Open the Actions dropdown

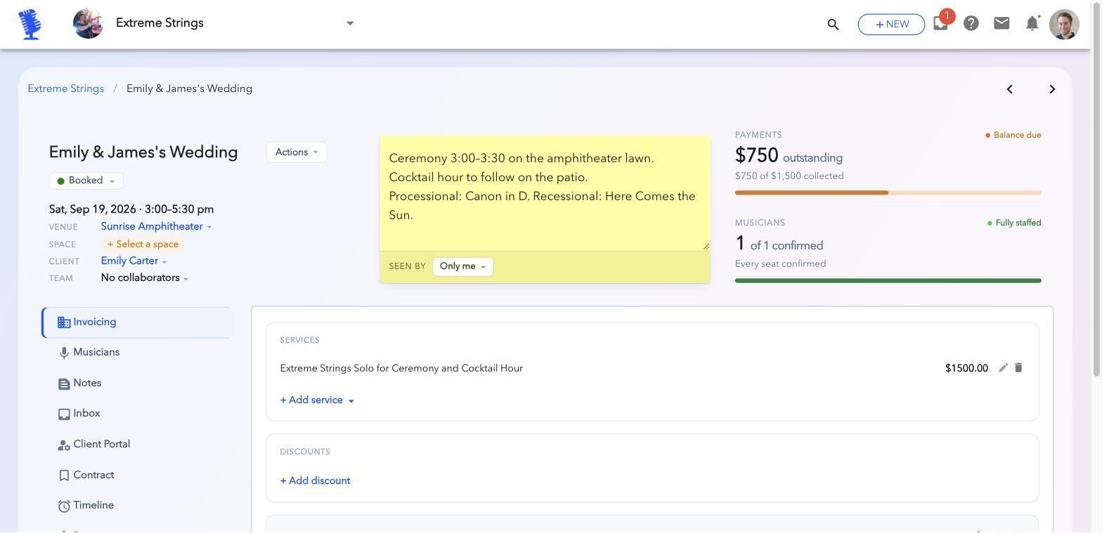point(297,152)
